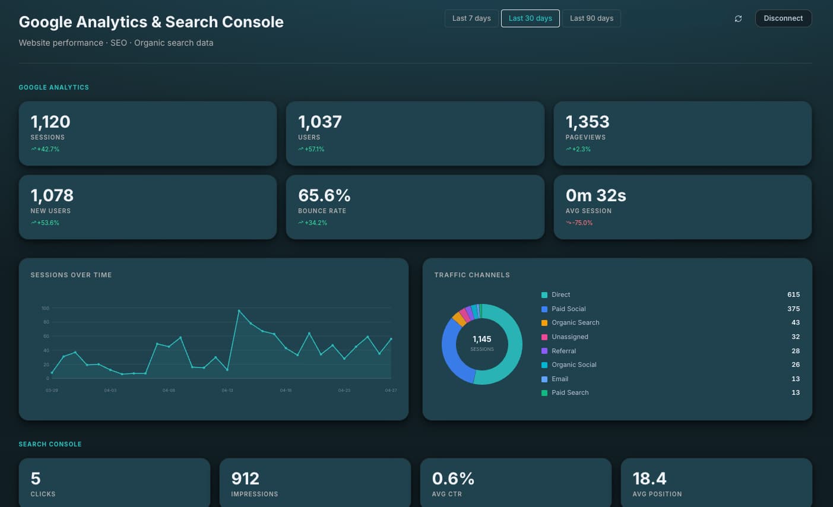The image size is (833, 507).
Task: Click the peak data point on sessions line chart
Action: (239, 310)
